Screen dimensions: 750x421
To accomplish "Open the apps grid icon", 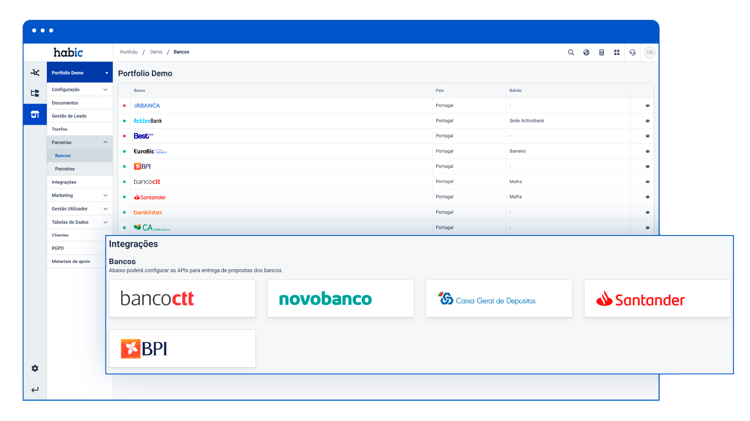I will click(x=617, y=53).
